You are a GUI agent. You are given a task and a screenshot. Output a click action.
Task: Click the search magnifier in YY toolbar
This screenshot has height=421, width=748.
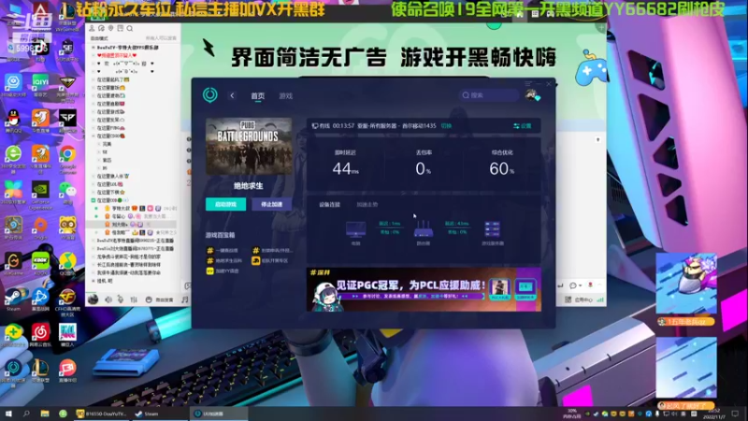pyautogui.click(x=130, y=29)
